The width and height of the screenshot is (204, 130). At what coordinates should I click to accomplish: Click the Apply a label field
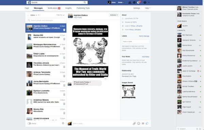136,42
